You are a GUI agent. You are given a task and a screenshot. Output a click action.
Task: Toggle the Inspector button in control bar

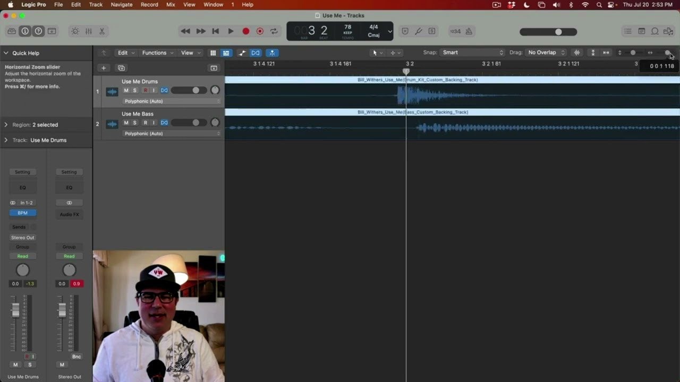(x=25, y=31)
